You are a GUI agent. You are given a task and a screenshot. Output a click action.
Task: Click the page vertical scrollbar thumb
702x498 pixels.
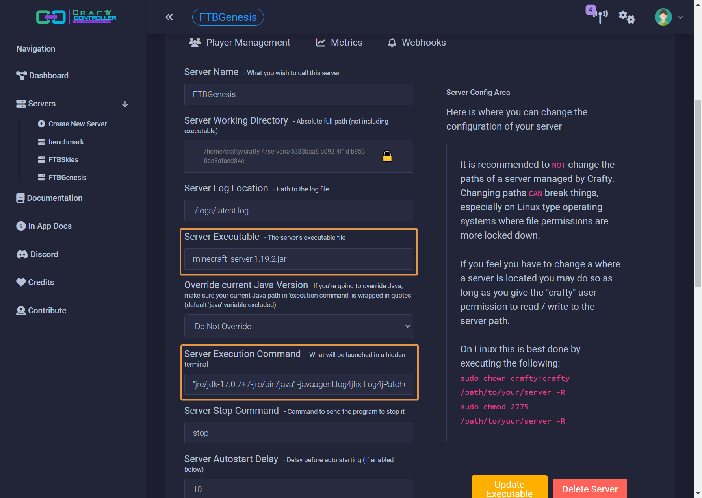pos(698,193)
